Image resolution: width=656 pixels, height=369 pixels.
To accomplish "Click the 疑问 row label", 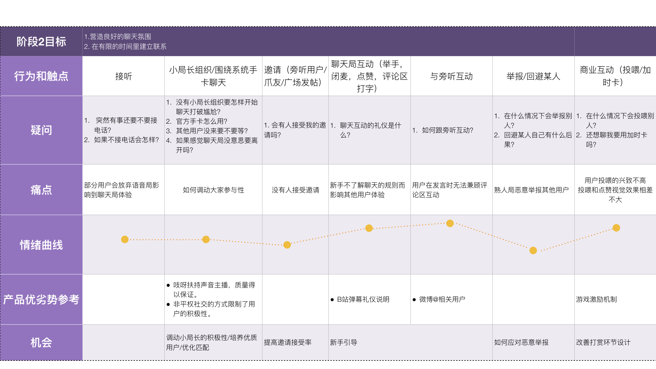I will [42, 130].
